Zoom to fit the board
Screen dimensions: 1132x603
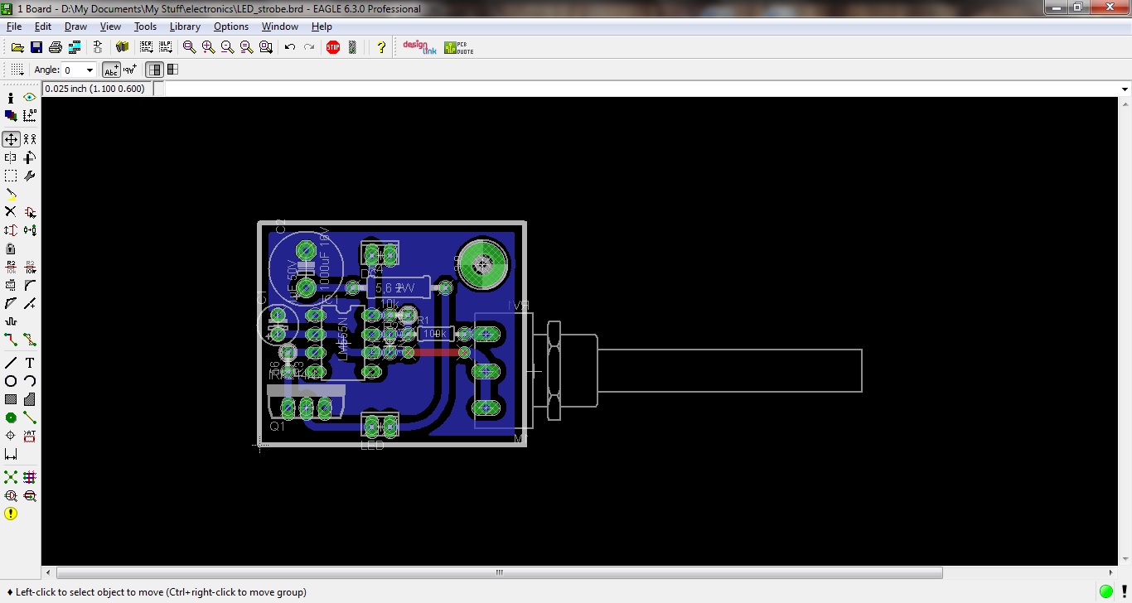(190, 47)
